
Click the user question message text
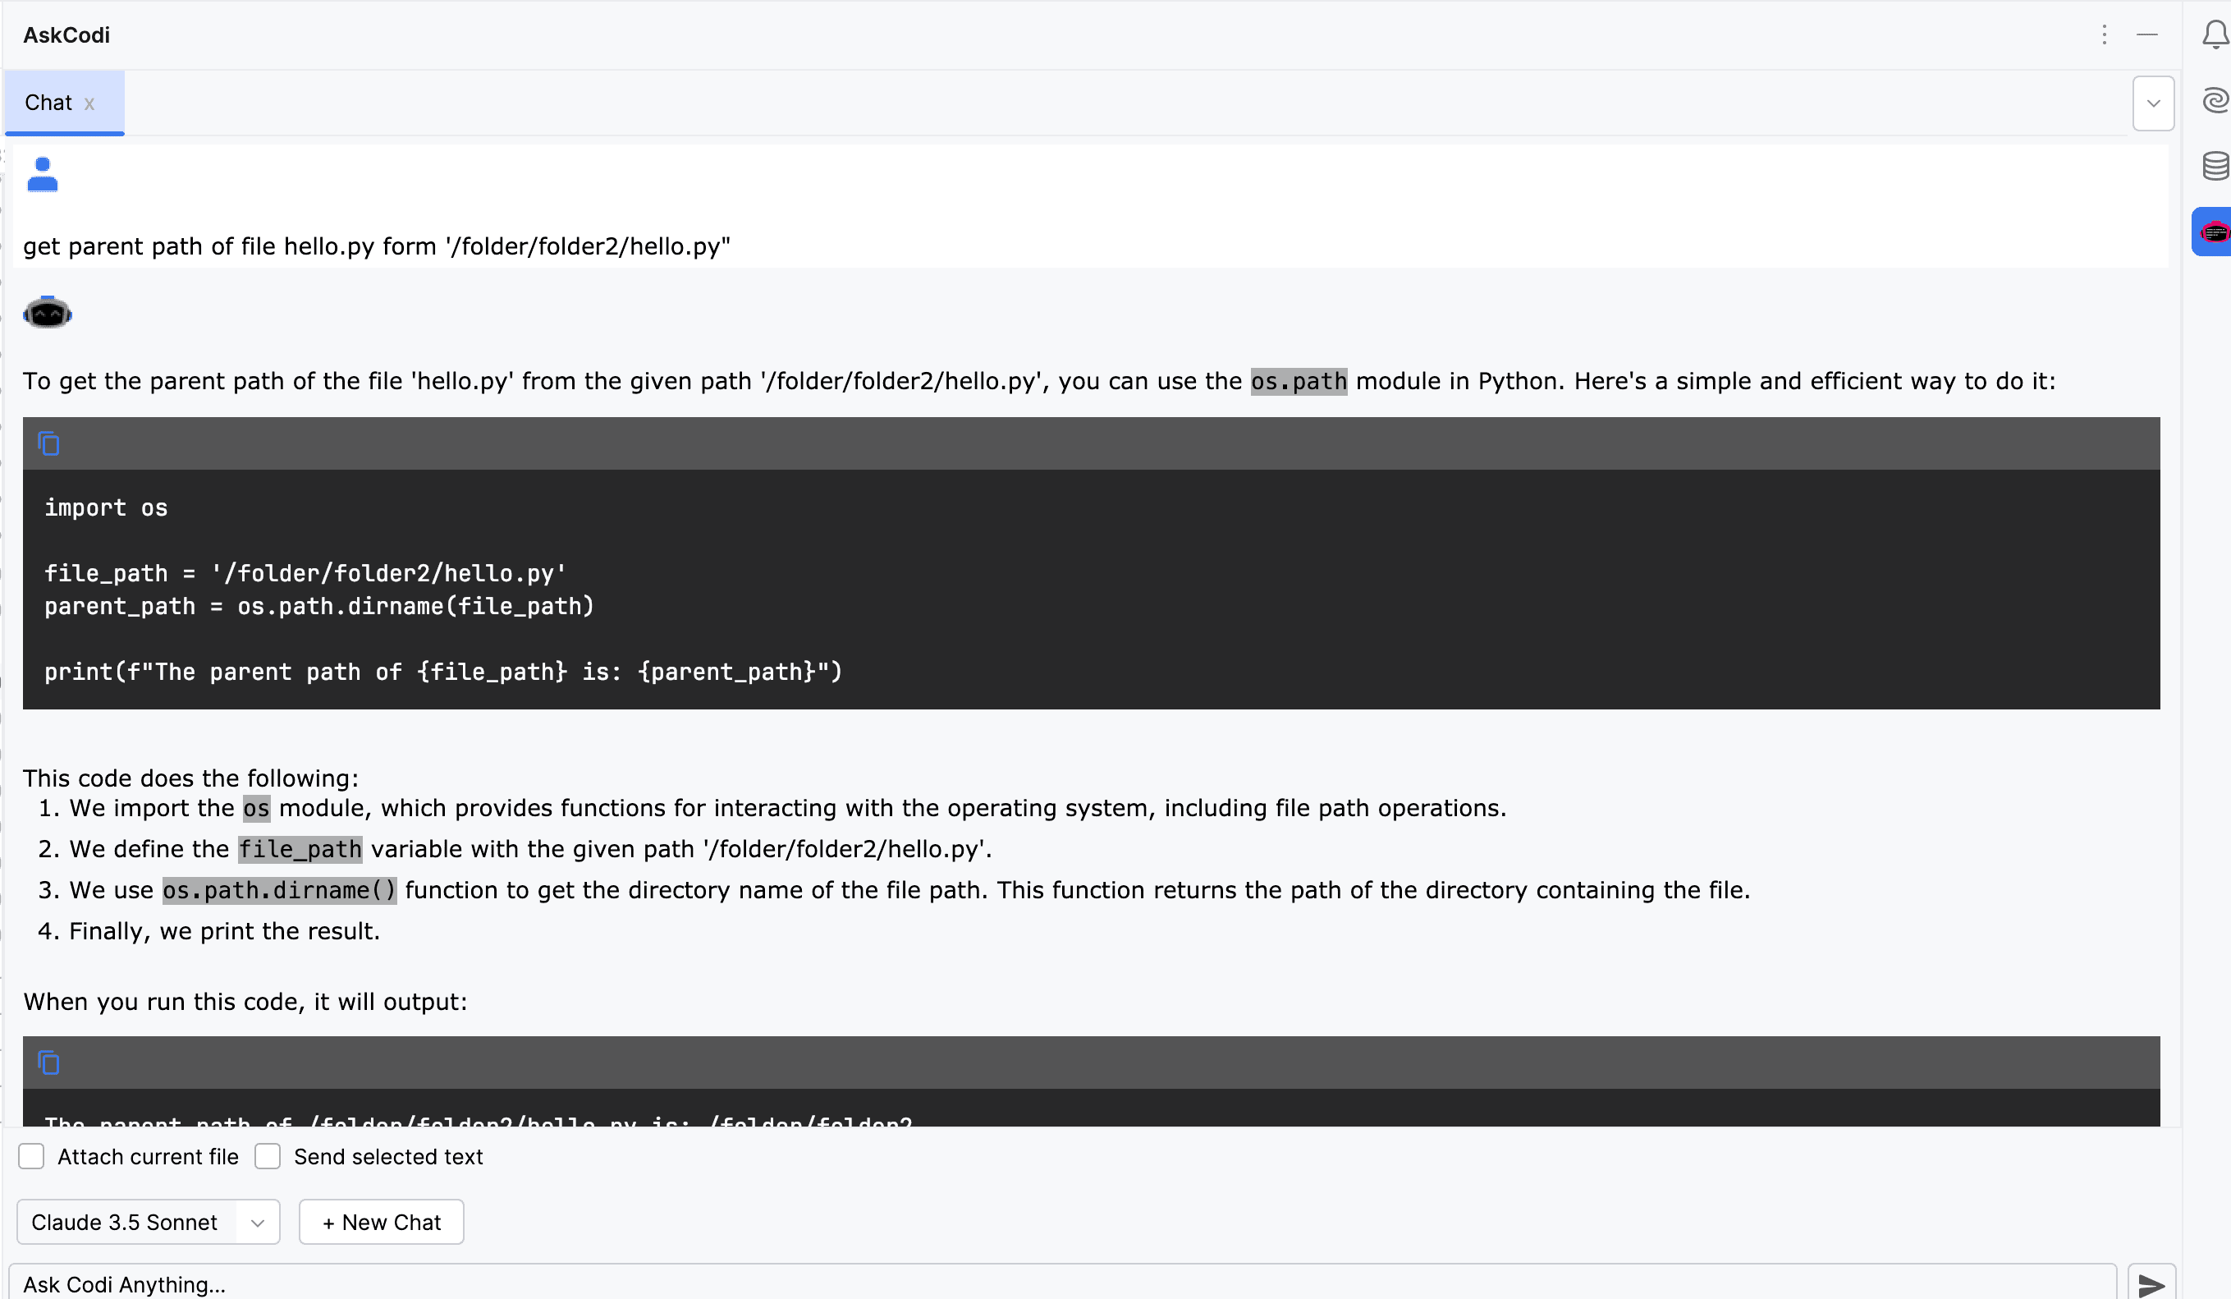(376, 246)
